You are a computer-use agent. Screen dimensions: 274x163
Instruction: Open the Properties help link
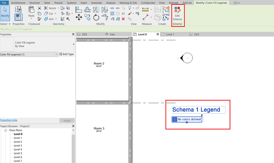[9, 120]
